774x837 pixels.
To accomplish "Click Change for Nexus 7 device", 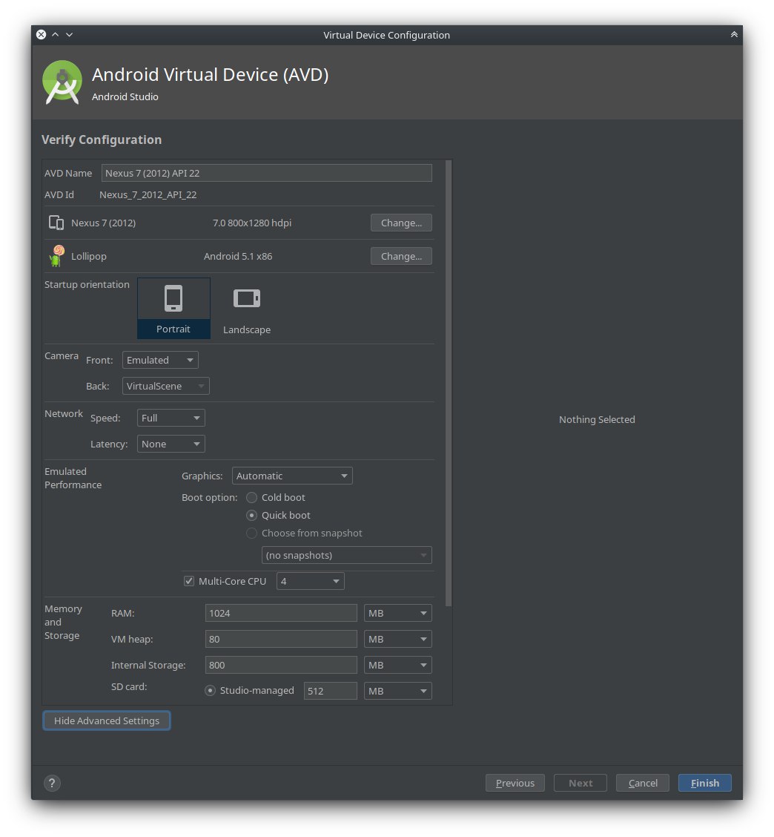I will tap(401, 223).
